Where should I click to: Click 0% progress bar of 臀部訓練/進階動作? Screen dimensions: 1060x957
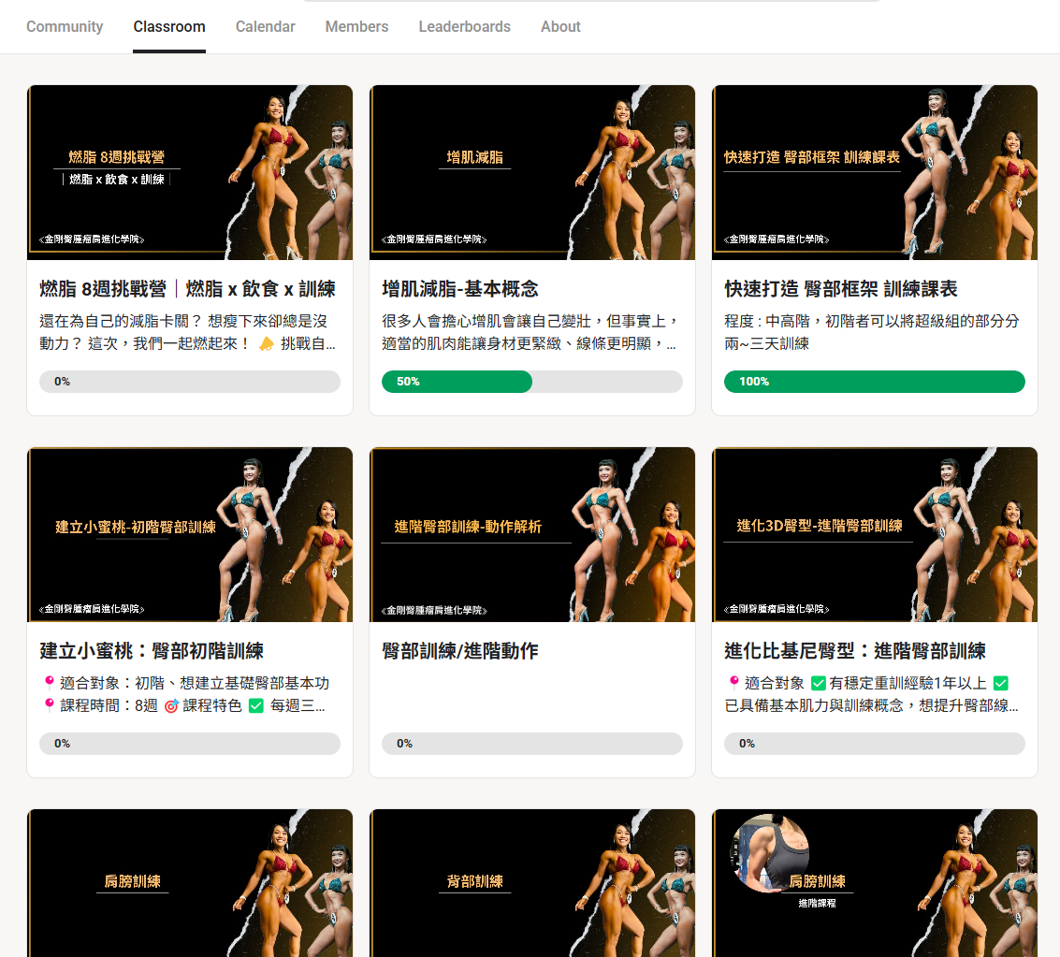coord(532,744)
